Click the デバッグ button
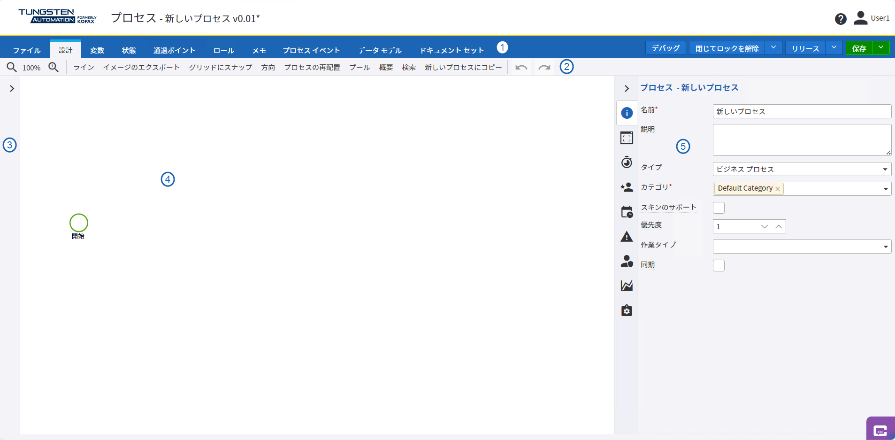This screenshot has width=895, height=440. (x=665, y=47)
